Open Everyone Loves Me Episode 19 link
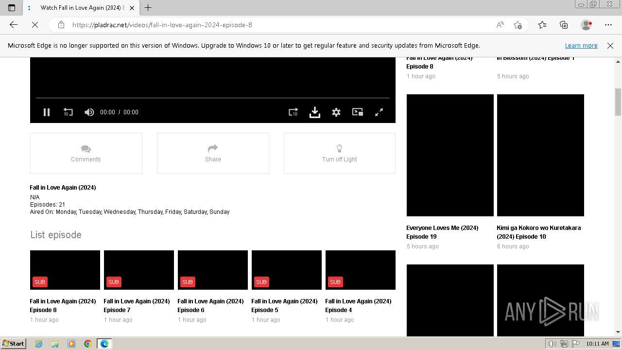 442,232
